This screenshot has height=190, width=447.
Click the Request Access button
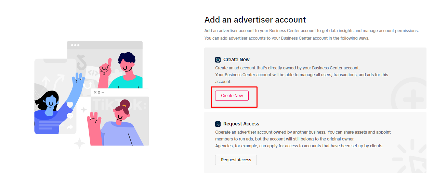click(x=236, y=160)
